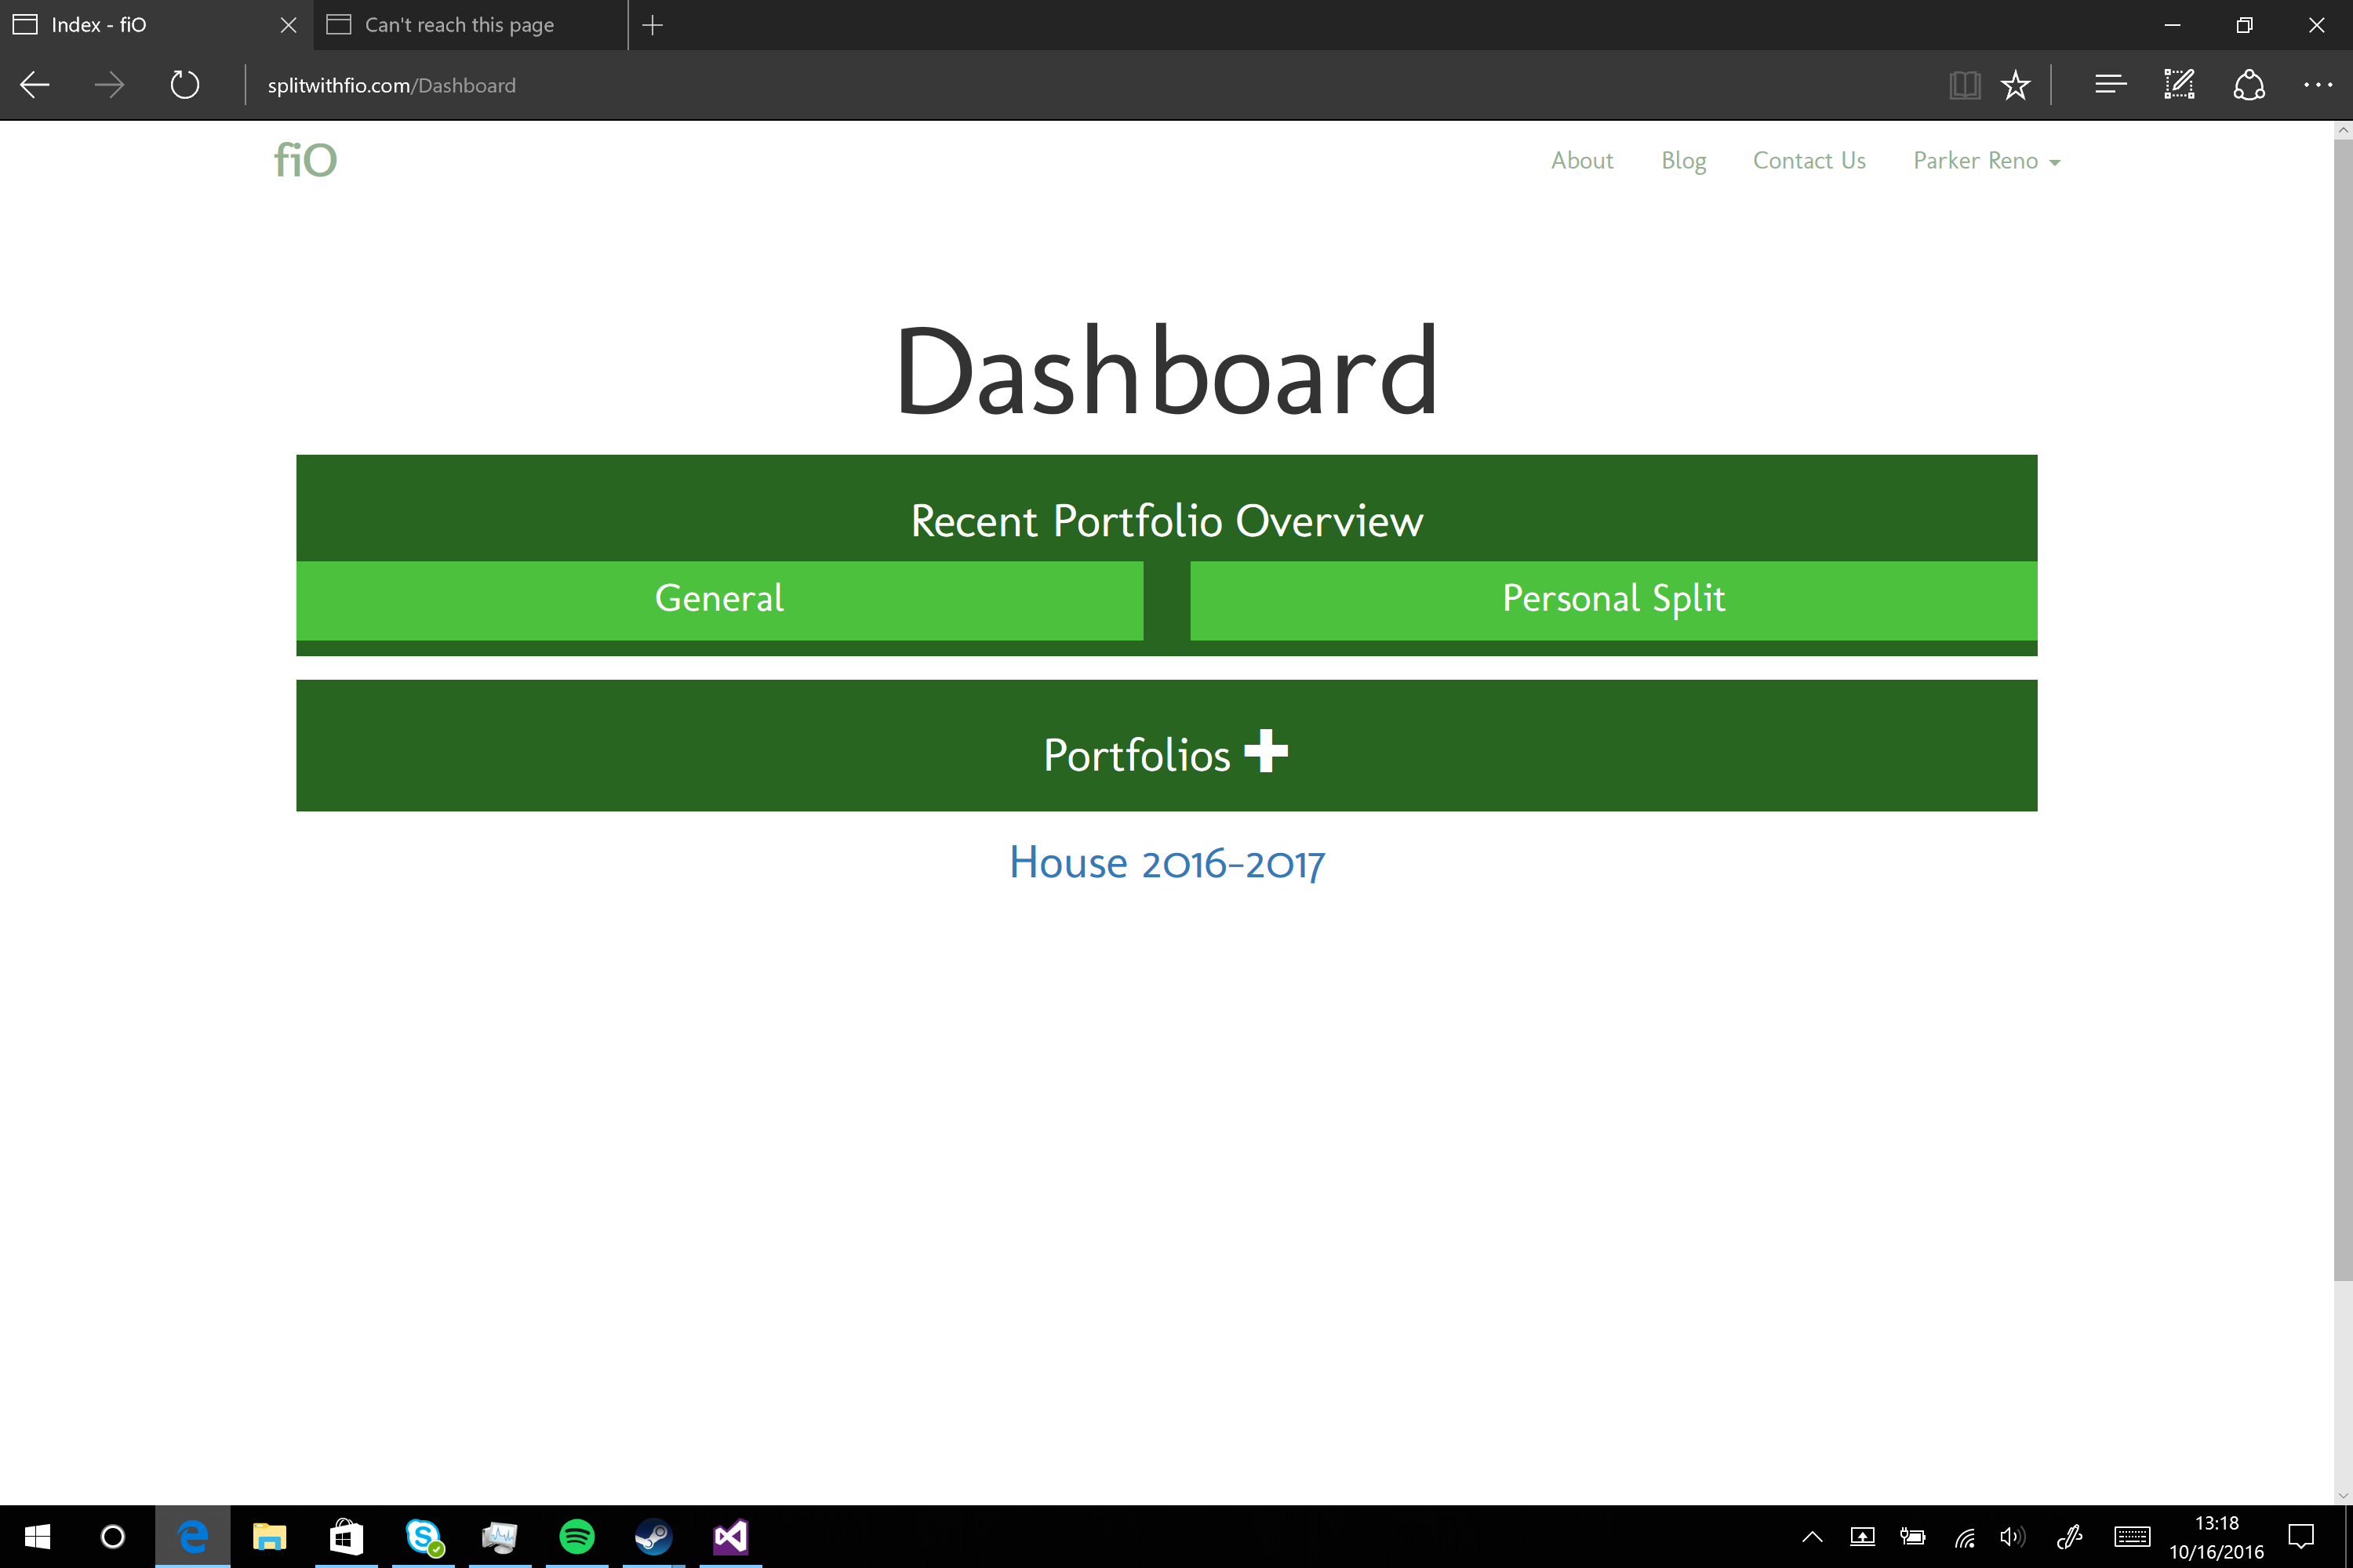2353x1568 pixels.
Task: Click the fiO logo
Action: pyautogui.click(x=305, y=161)
